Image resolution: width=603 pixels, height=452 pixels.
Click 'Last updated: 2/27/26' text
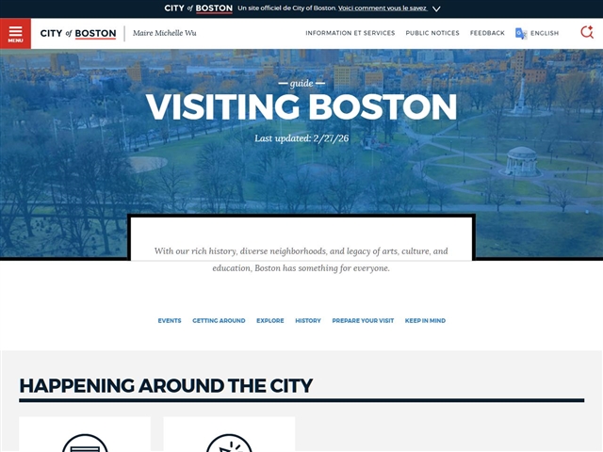(301, 138)
